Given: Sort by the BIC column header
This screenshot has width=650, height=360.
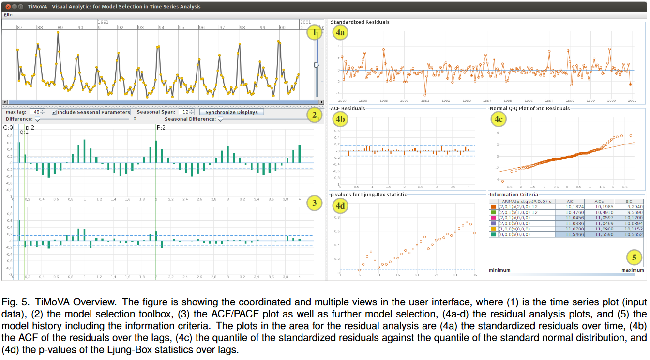Looking at the screenshot, I should click(629, 201).
